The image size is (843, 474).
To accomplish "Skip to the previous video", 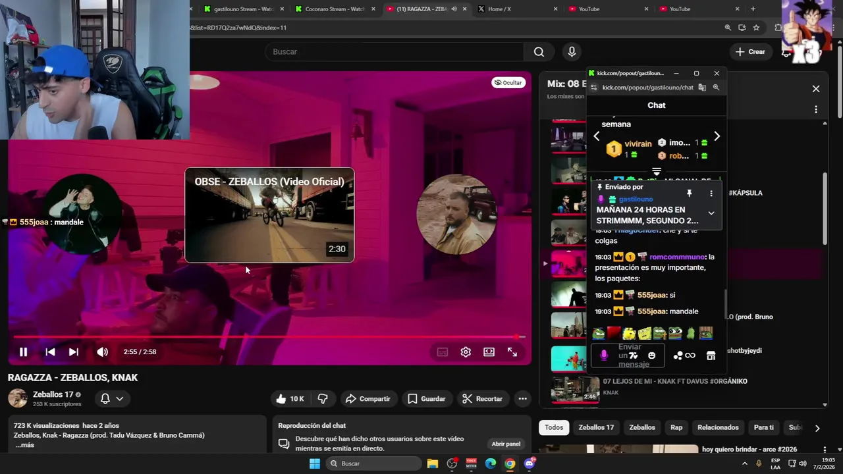I will pos(50,352).
